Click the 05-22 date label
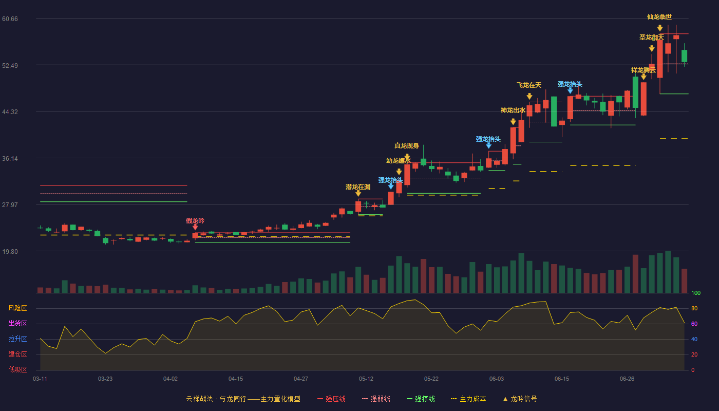 pyautogui.click(x=431, y=379)
